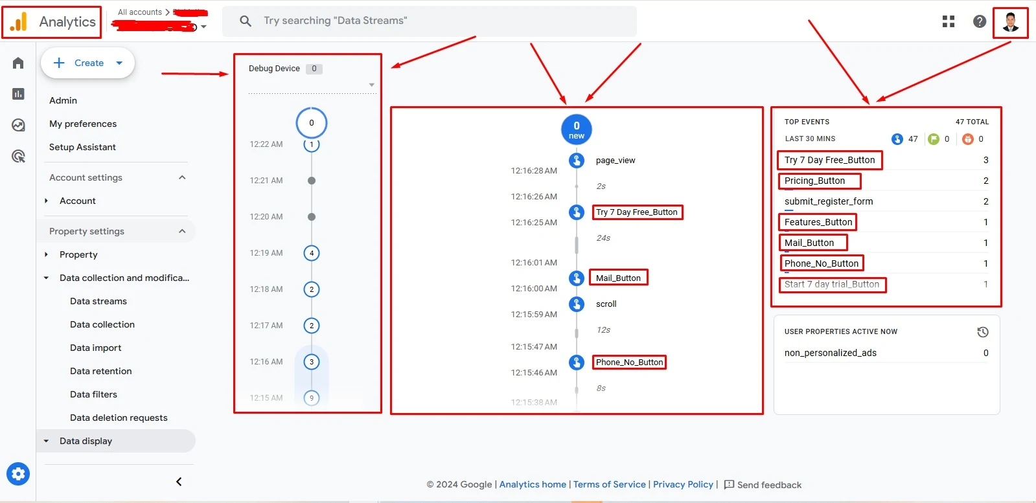
Task: Open My preferences
Action: (83, 124)
